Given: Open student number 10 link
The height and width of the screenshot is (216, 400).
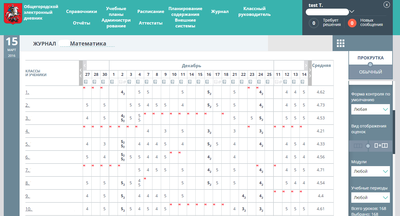Looking at the screenshot, I should [29, 209].
